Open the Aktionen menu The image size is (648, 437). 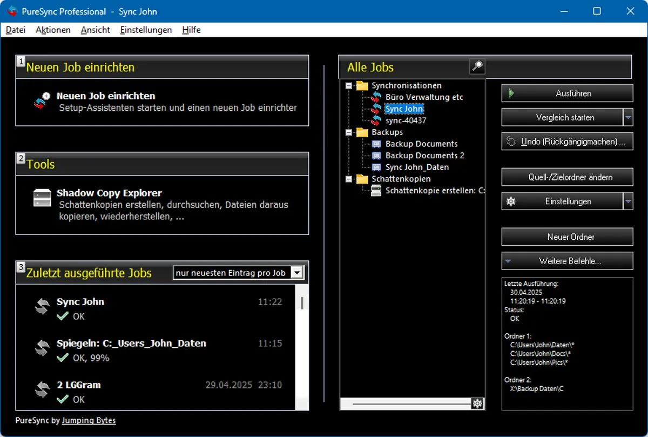pyautogui.click(x=52, y=30)
